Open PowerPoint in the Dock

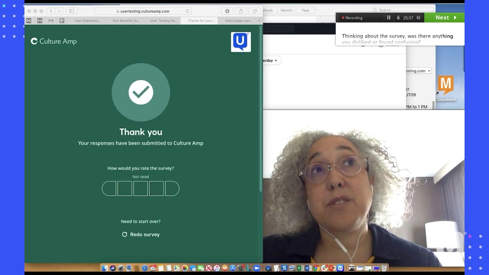(x=332, y=268)
